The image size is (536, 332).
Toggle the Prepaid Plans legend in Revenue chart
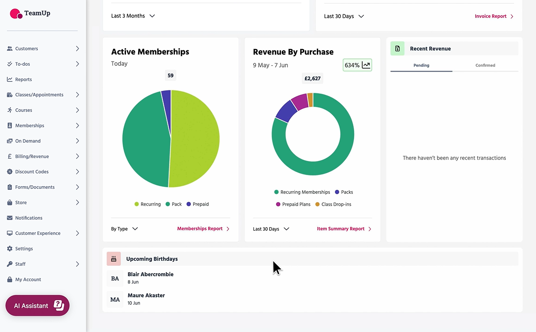[293, 204]
